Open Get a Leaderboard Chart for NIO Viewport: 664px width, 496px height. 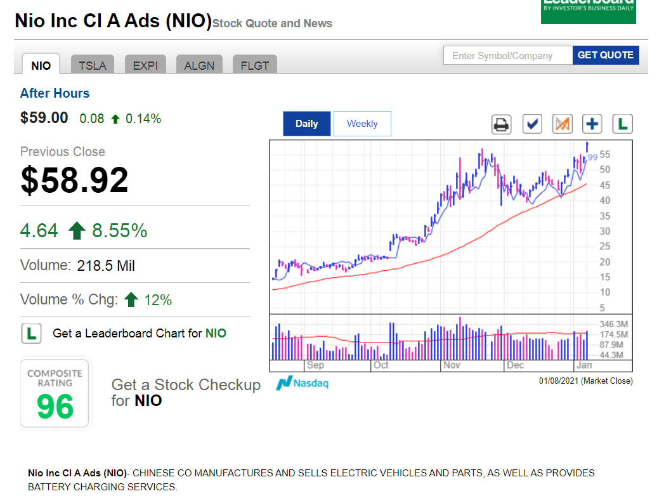(x=140, y=334)
